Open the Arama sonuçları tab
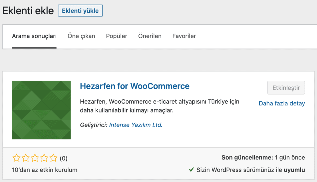Viewport: 317px width, 182px height. click(x=34, y=36)
